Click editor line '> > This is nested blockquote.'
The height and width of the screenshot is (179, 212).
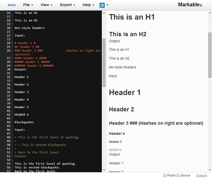coord(41,145)
